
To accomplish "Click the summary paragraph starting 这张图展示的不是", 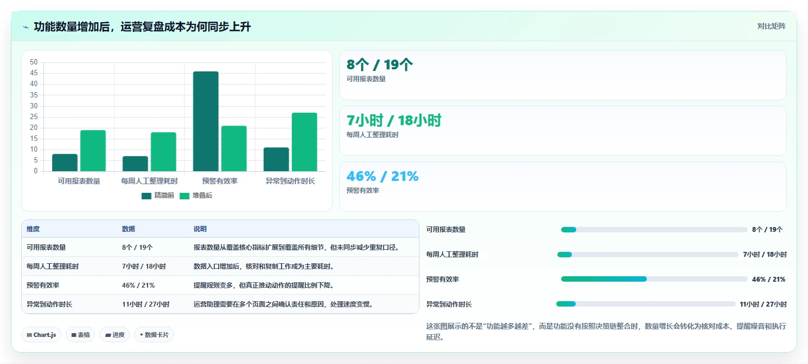I will (606, 331).
